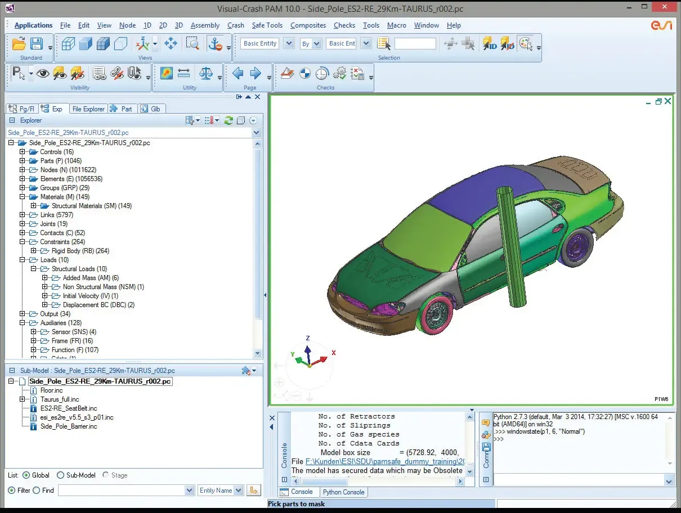Click the balance scales utility icon

pos(207,73)
